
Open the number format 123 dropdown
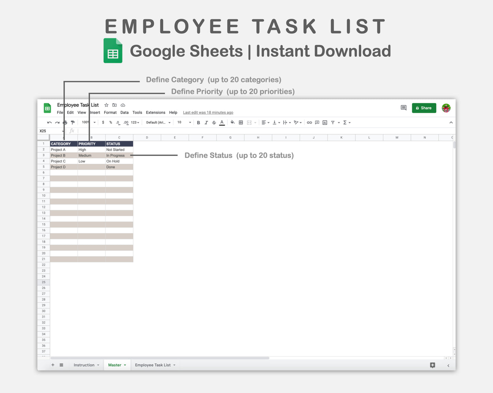click(134, 122)
